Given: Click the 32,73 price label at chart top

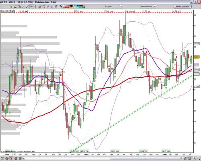Looking at the screenshot, I should point(146,11).
